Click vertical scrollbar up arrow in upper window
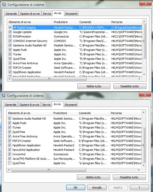The image size is (153, 192). pyautogui.click(x=144, y=21)
